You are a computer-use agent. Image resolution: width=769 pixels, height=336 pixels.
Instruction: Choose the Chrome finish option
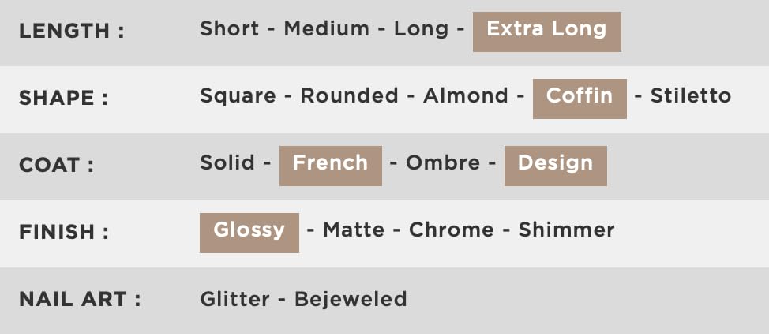451,230
